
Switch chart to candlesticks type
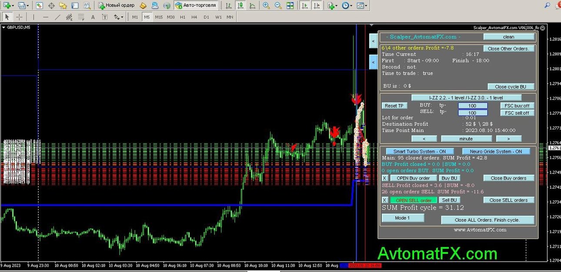[x=240, y=6]
